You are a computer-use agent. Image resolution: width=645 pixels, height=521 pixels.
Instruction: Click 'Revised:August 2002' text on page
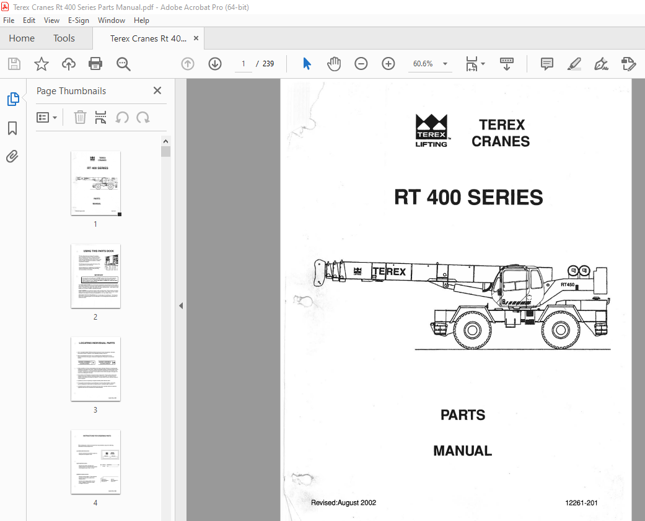point(343,502)
